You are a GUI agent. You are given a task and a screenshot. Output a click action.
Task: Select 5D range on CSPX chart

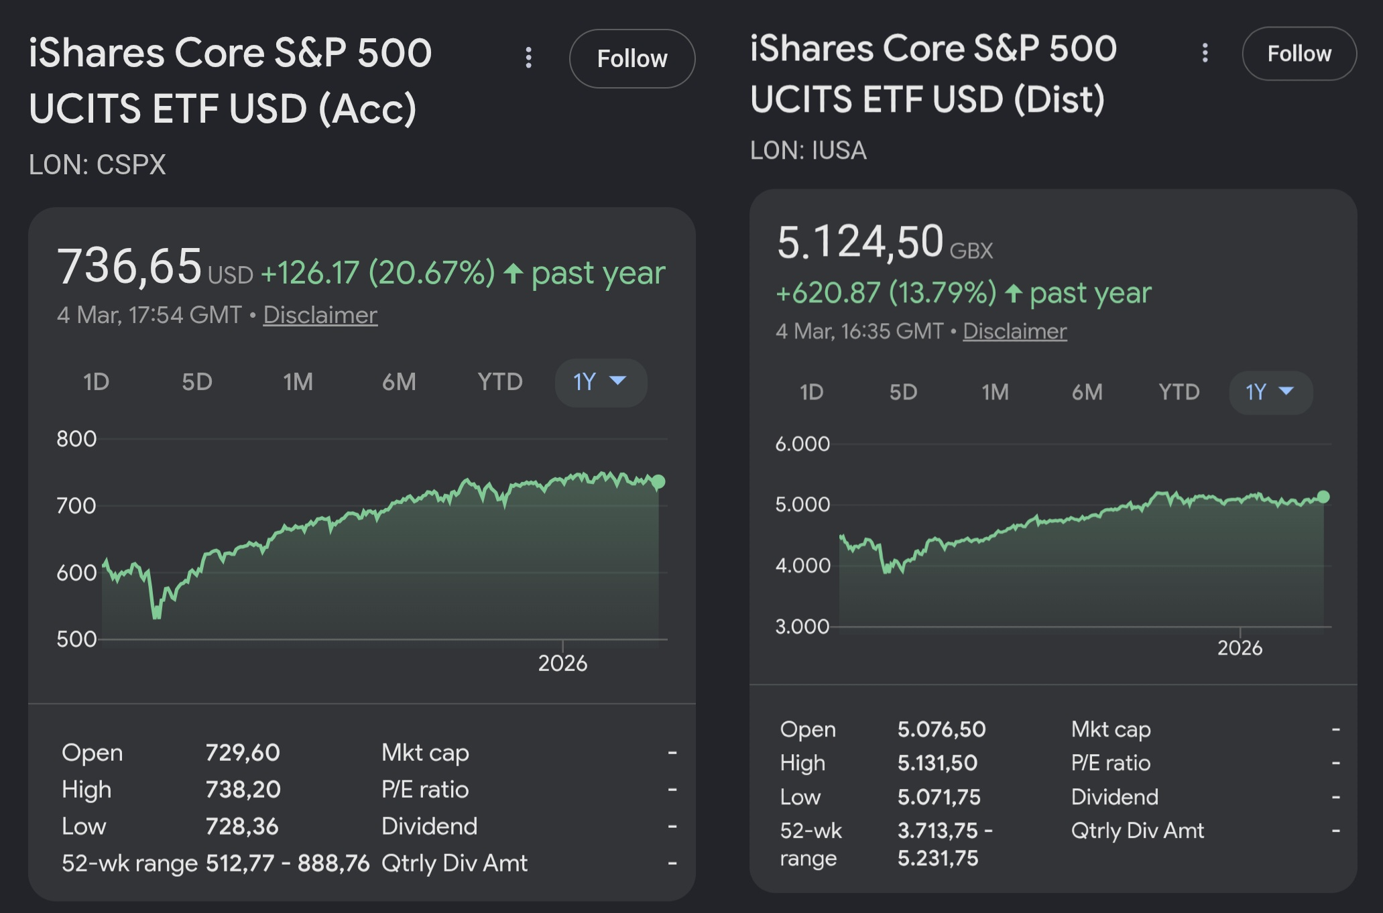[x=196, y=382]
